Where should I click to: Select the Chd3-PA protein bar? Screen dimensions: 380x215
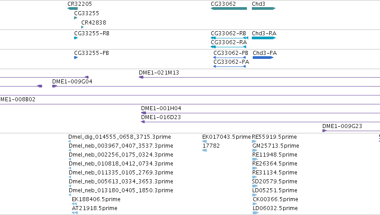pos(263,58)
